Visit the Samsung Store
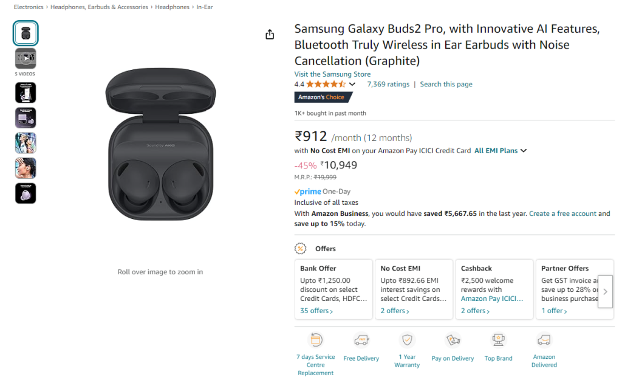The width and height of the screenshot is (622, 377). click(332, 73)
